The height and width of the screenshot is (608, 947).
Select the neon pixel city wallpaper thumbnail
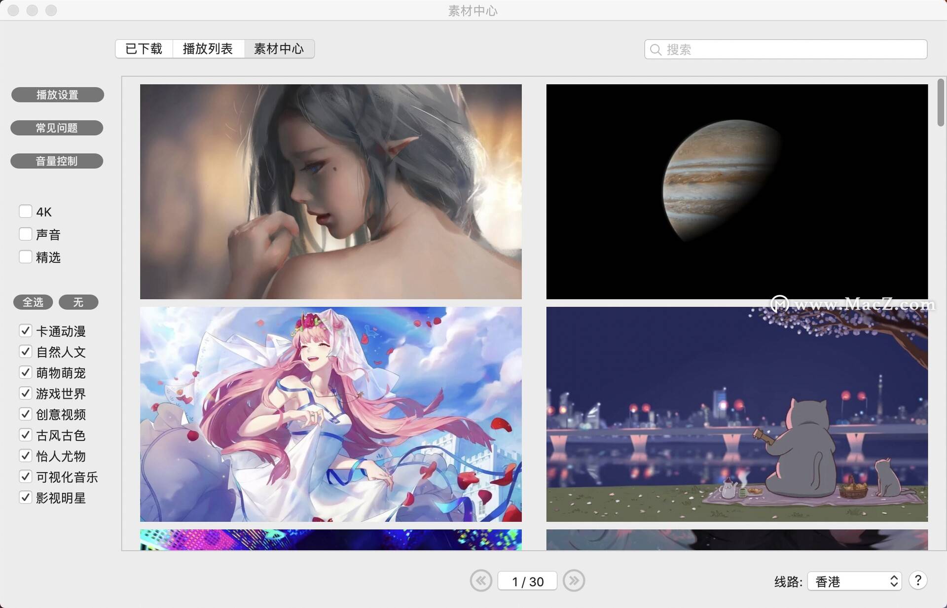pyautogui.click(x=331, y=540)
